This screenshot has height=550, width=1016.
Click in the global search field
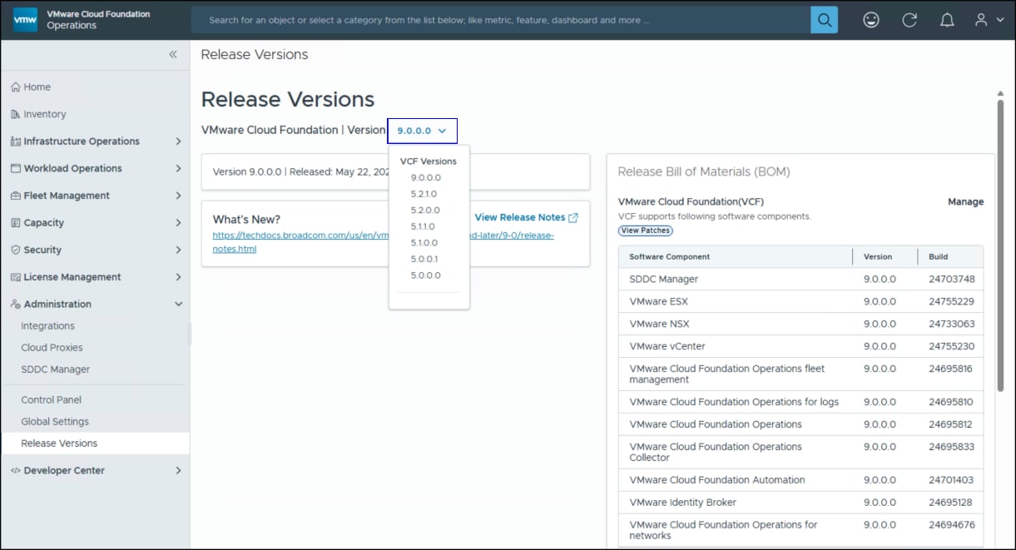point(501,20)
